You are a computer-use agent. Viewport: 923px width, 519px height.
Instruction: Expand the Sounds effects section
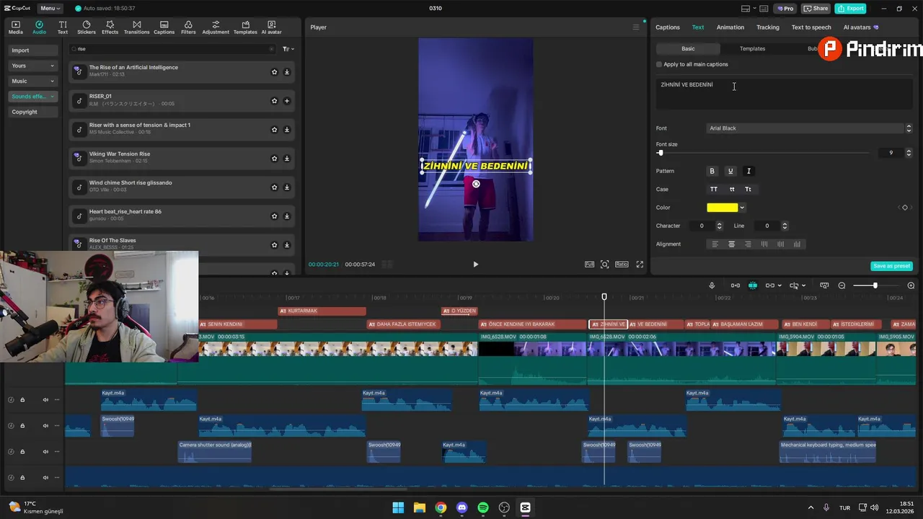(x=33, y=96)
